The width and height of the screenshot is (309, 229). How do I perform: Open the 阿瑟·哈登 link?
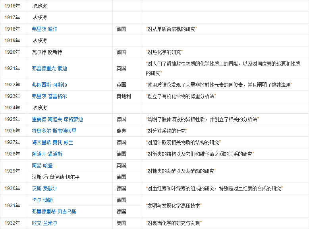click(x=42, y=165)
